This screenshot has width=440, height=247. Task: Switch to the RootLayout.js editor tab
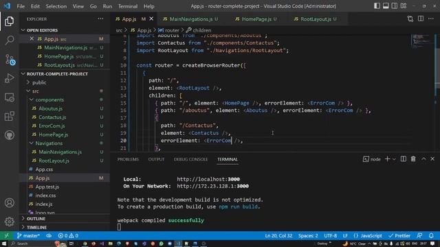click(316, 19)
